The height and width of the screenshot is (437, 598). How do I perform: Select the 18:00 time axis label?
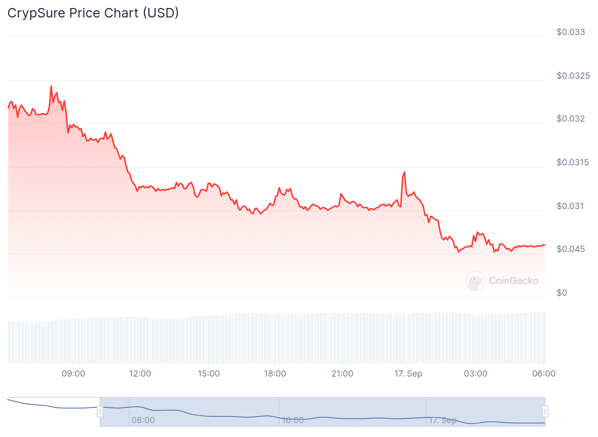point(275,374)
